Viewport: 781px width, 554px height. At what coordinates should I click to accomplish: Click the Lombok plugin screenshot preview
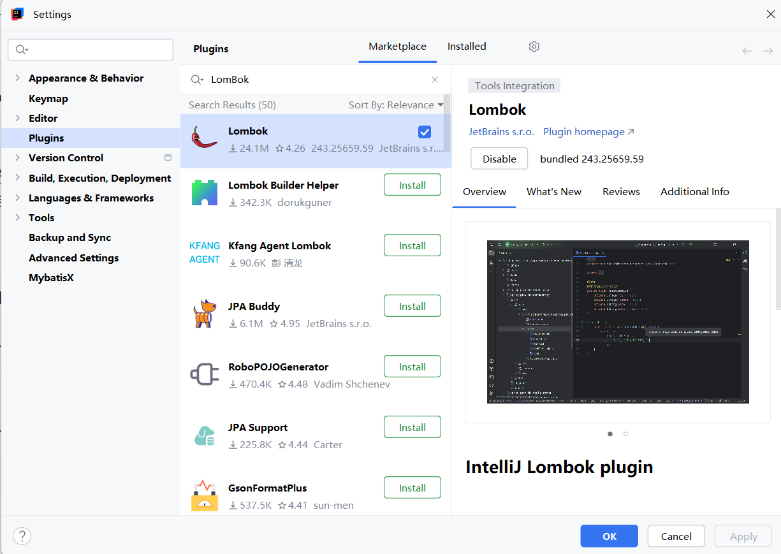tap(618, 322)
